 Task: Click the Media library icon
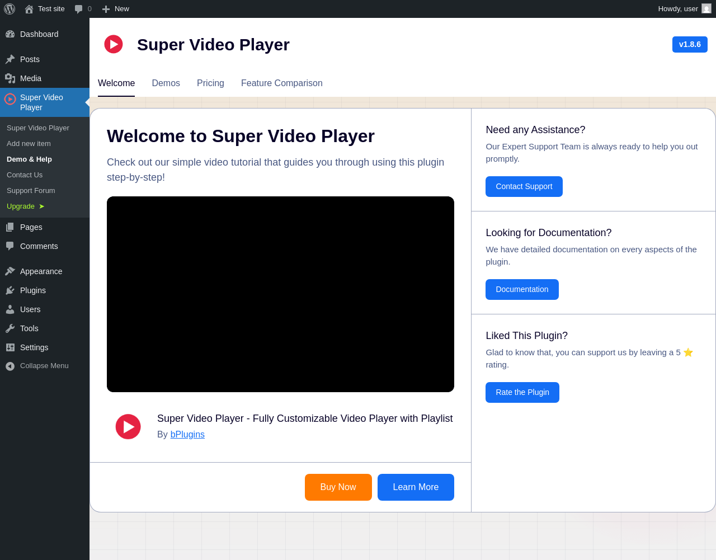10,78
